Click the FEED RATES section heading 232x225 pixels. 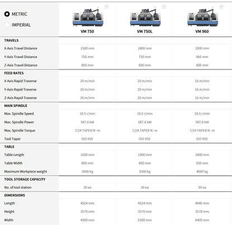coord(14,73)
